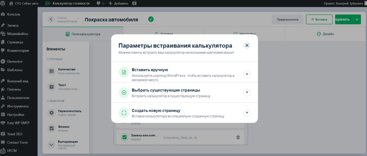Viewport: 367px width, 156px height.
Task: Click the Внешний вид brush icon
Action: point(3,81)
